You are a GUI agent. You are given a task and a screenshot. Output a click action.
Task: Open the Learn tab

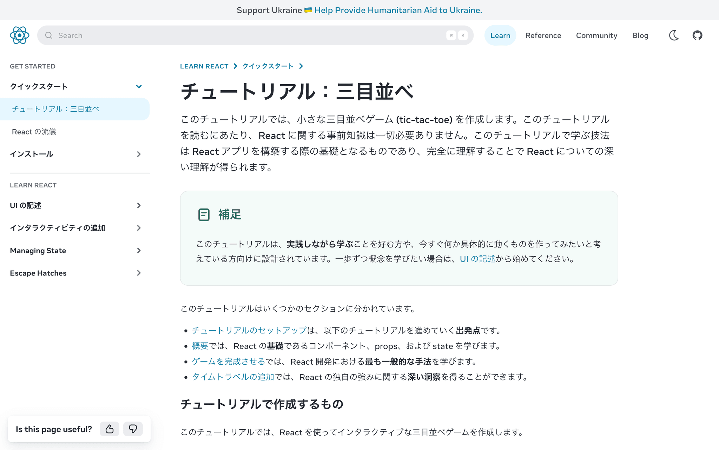click(500, 35)
